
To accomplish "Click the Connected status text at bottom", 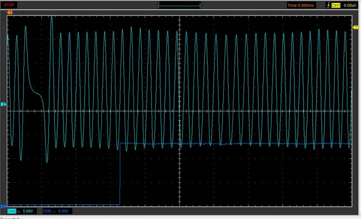I will 9,218.
